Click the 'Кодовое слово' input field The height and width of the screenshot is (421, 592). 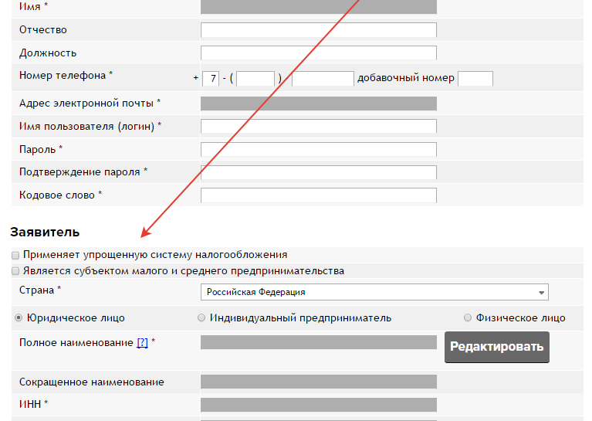tap(318, 195)
